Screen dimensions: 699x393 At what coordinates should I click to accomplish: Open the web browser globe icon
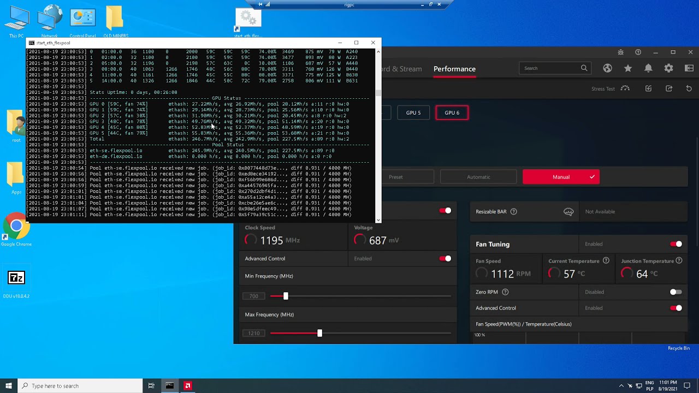(607, 68)
